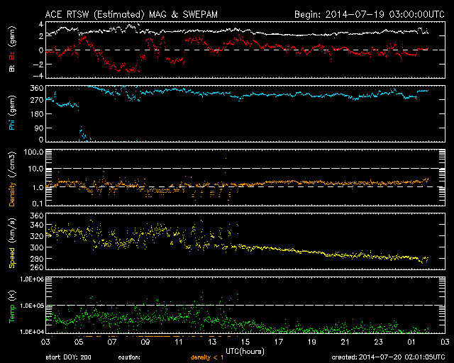Click the 21 hour tick on the x-axis
The image size is (454, 363).
pyautogui.click(x=345, y=342)
